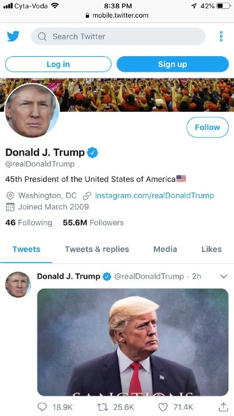Select the Likes tab
Viewport: 234px width, 416px height.
[x=212, y=249]
